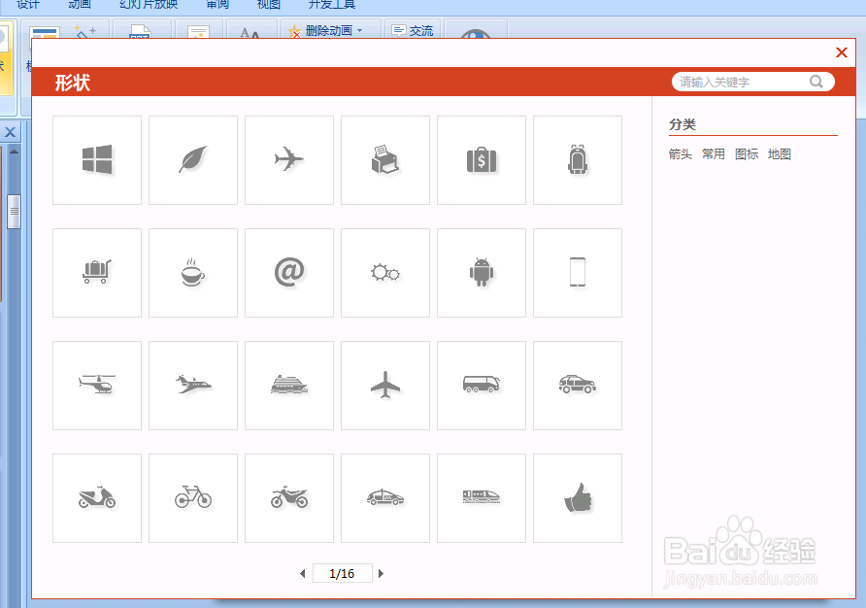
Task: Insert the bus shape icon
Action: click(x=482, y=386)
